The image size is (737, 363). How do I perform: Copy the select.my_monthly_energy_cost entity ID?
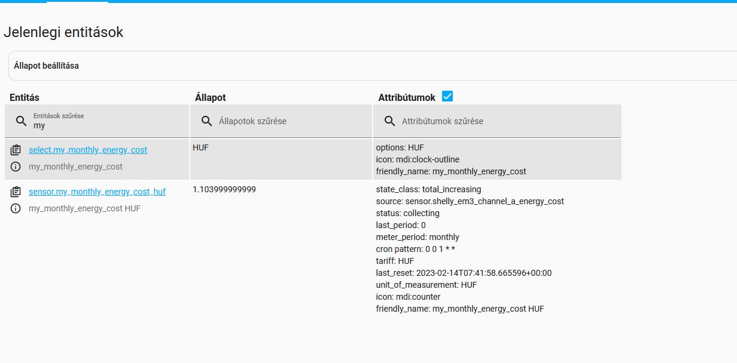[16, 150]
